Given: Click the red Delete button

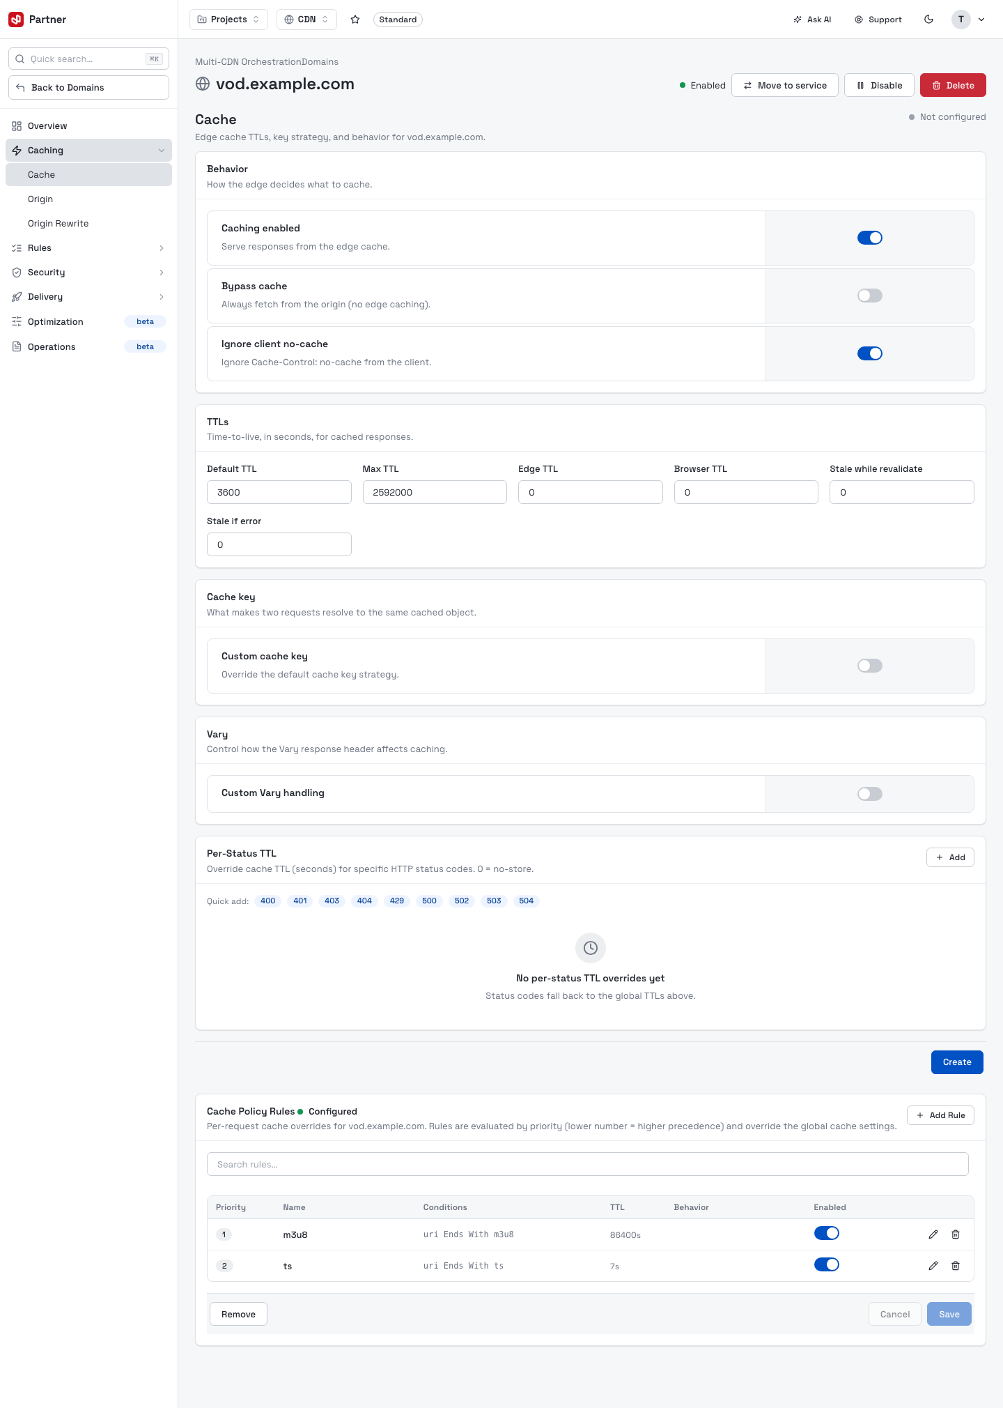Looking at the screenshot, I should [953, 85].
